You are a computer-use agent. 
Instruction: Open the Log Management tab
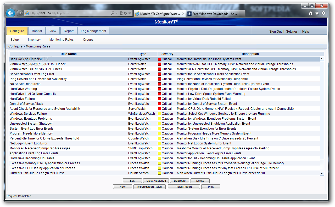tap(93, 31)
